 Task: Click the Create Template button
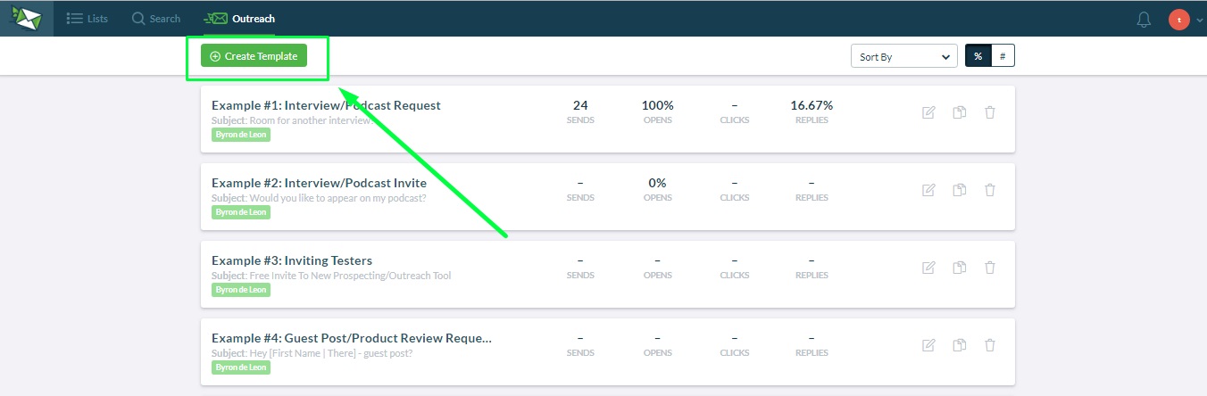pos(254,56)
